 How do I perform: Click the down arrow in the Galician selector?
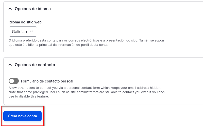pyautogui.click(x=31, y=32)
